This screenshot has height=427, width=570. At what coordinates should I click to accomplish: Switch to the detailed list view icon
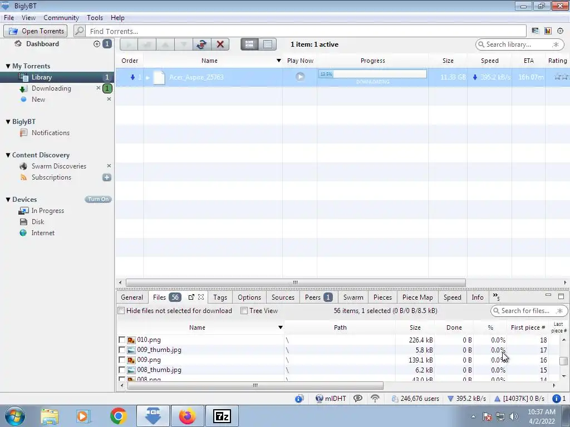coord(249,44)
